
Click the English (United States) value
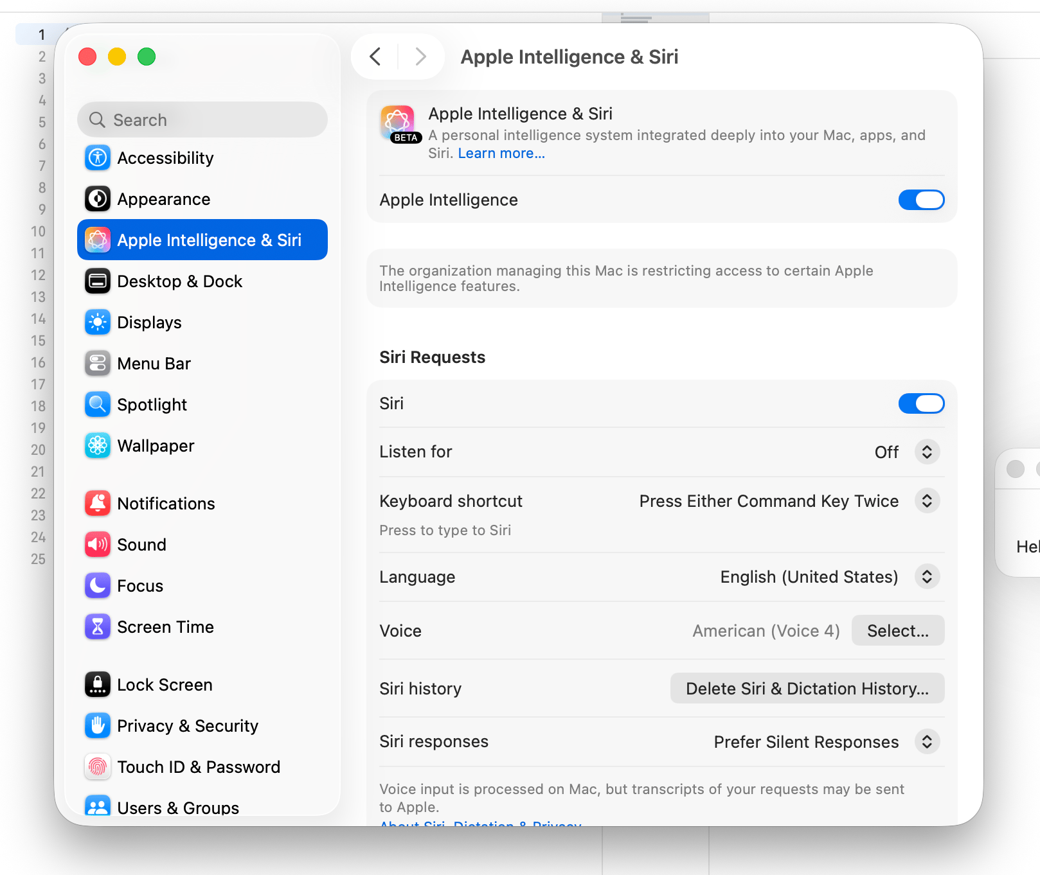click(809, 577)
